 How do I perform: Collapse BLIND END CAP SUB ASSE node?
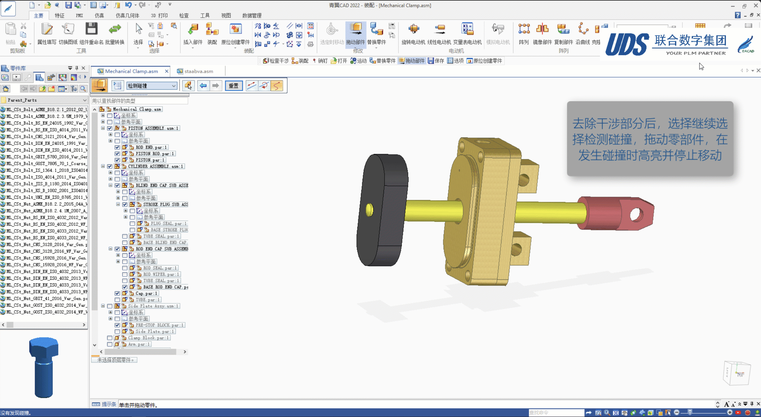pyautogui.click(x=111, y=185)
